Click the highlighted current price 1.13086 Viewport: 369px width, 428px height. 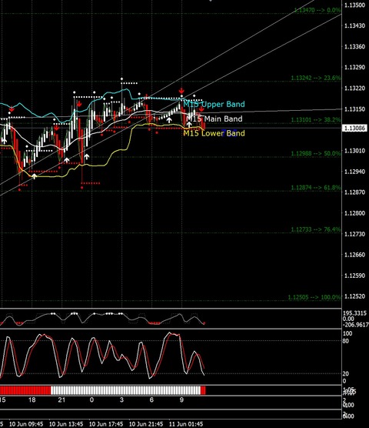coord(354,128)
